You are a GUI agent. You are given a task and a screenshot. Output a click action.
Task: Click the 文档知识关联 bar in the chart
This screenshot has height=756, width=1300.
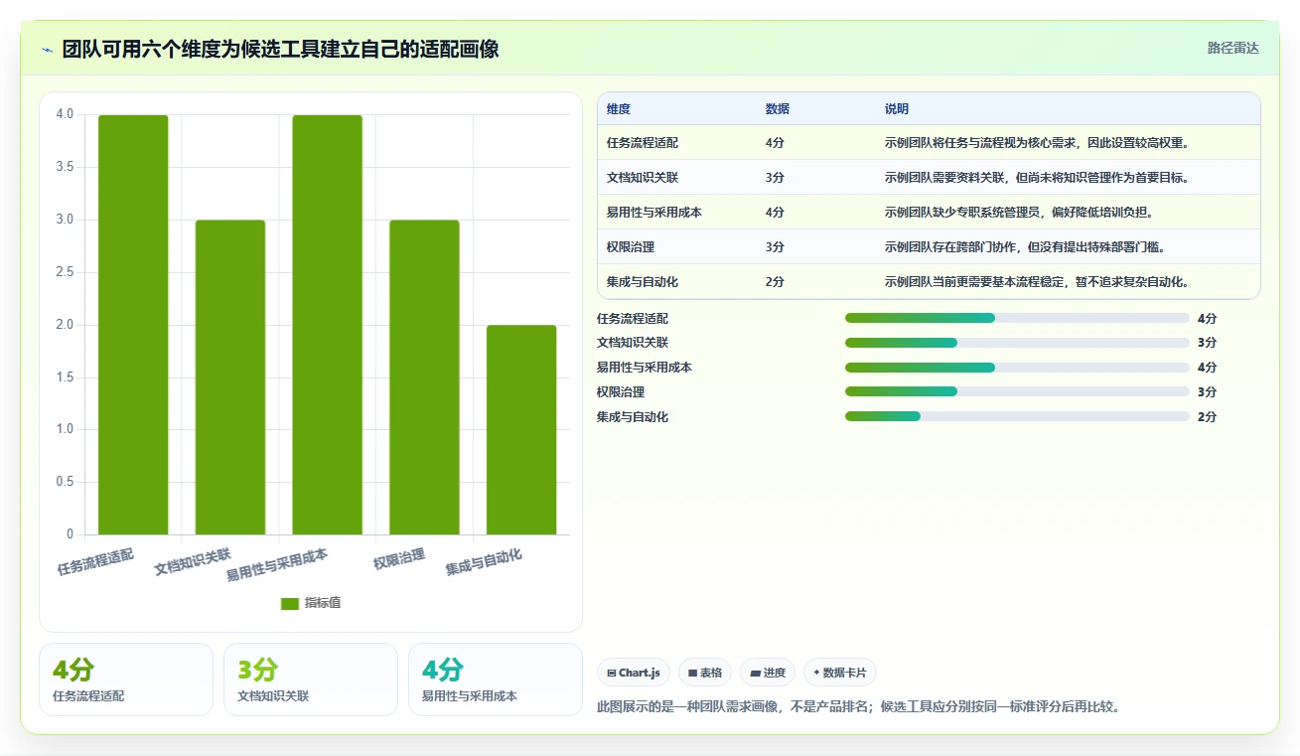(x=230, y=378)
